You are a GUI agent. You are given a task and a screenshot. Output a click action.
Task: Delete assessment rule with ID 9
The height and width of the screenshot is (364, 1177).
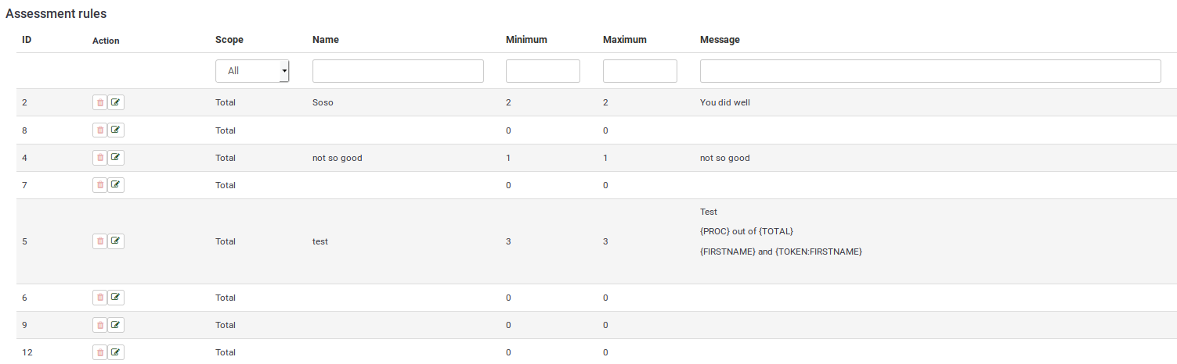pyautogui.click(x=99, y=325)
